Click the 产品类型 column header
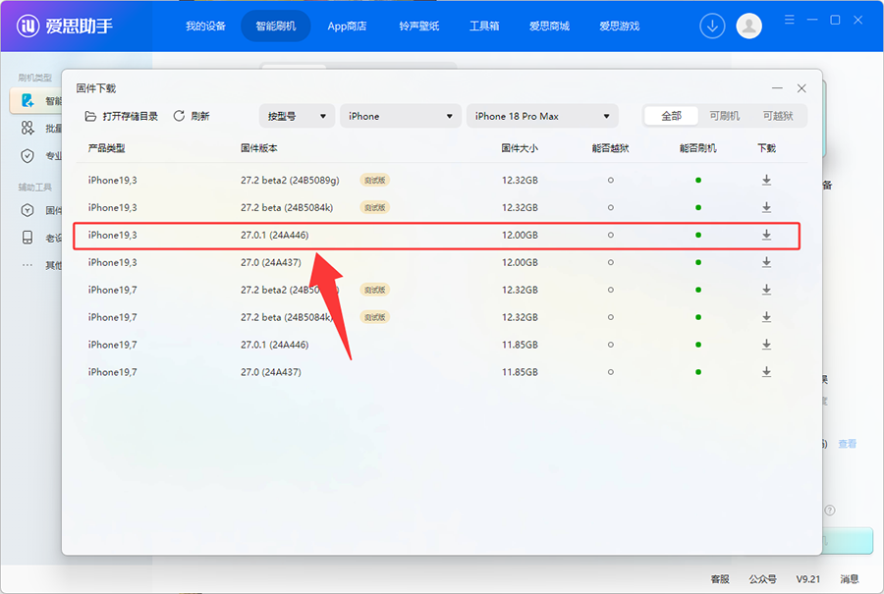 point(106,148)
